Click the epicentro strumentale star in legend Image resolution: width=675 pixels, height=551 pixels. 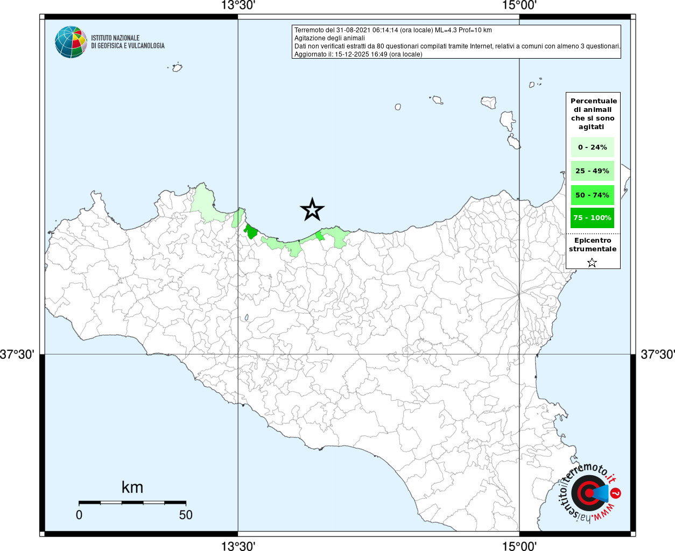coord(592,263)
